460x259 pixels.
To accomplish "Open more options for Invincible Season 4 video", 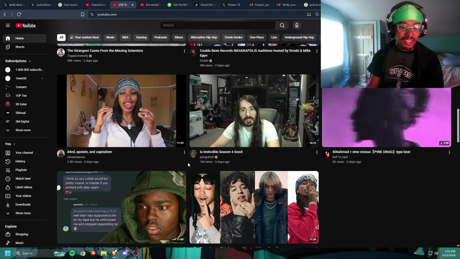I will (x=317, y=152).
